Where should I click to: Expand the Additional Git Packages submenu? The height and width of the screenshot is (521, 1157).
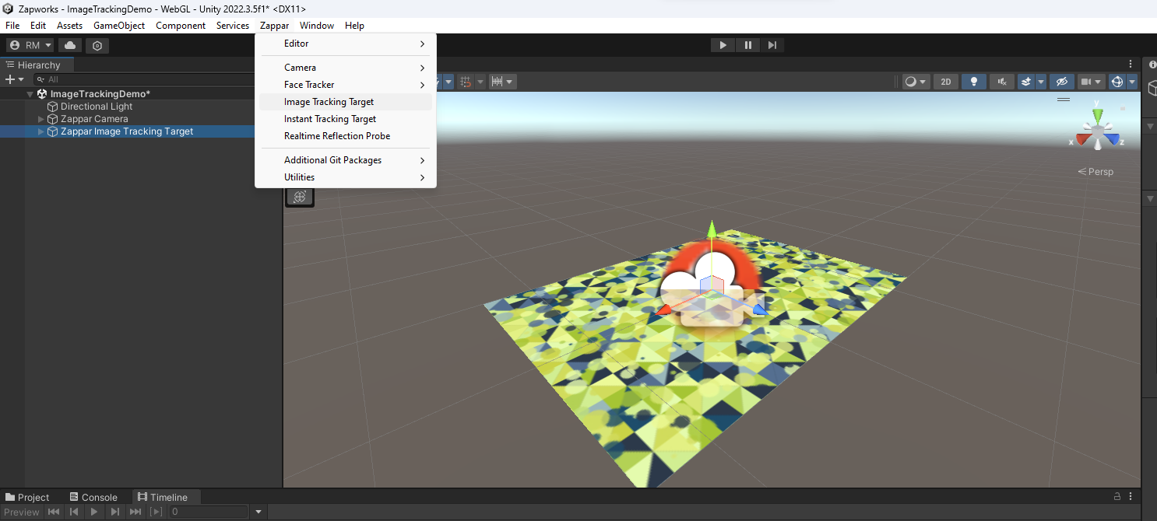(x=346, y=160)
